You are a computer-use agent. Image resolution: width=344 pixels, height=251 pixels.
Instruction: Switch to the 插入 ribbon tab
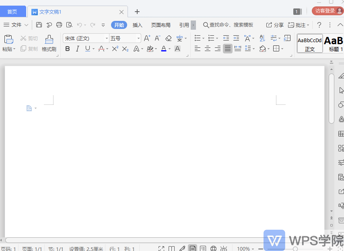coord(137,24)
